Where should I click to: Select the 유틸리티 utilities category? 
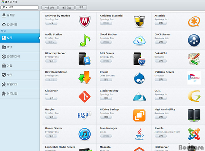(20, 84)
